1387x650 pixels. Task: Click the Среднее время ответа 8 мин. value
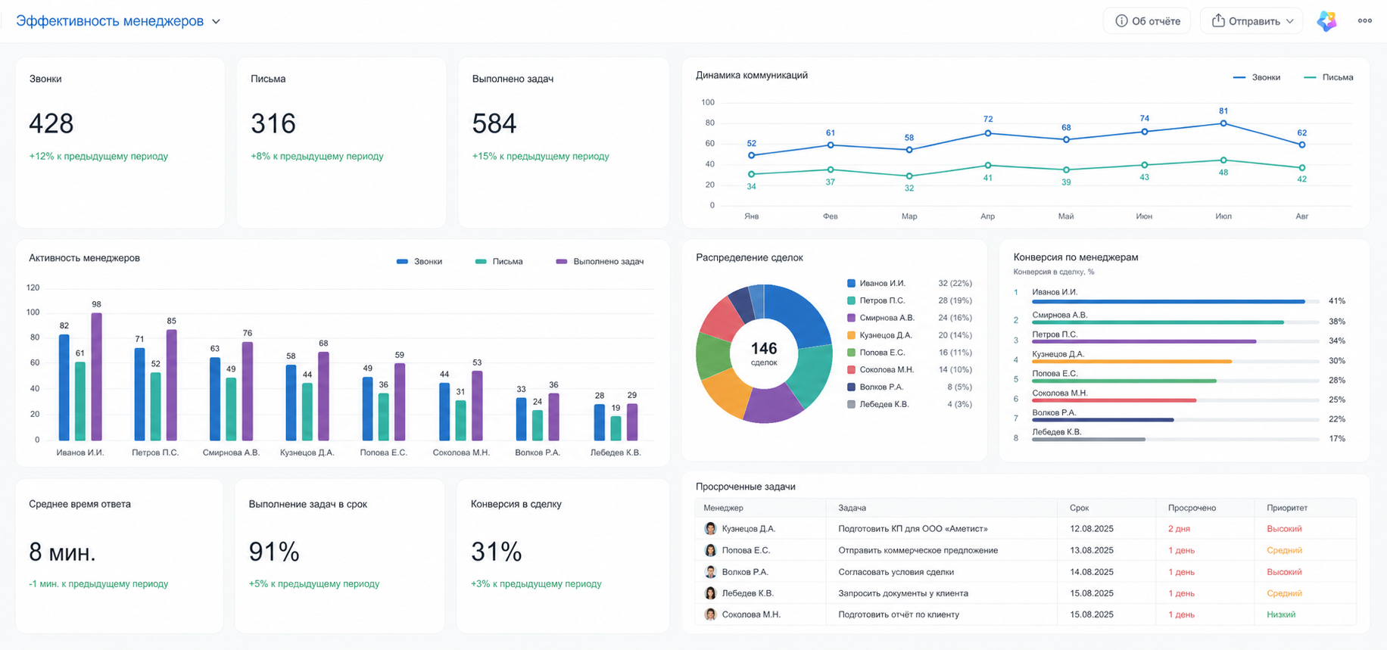coord(63,552)
